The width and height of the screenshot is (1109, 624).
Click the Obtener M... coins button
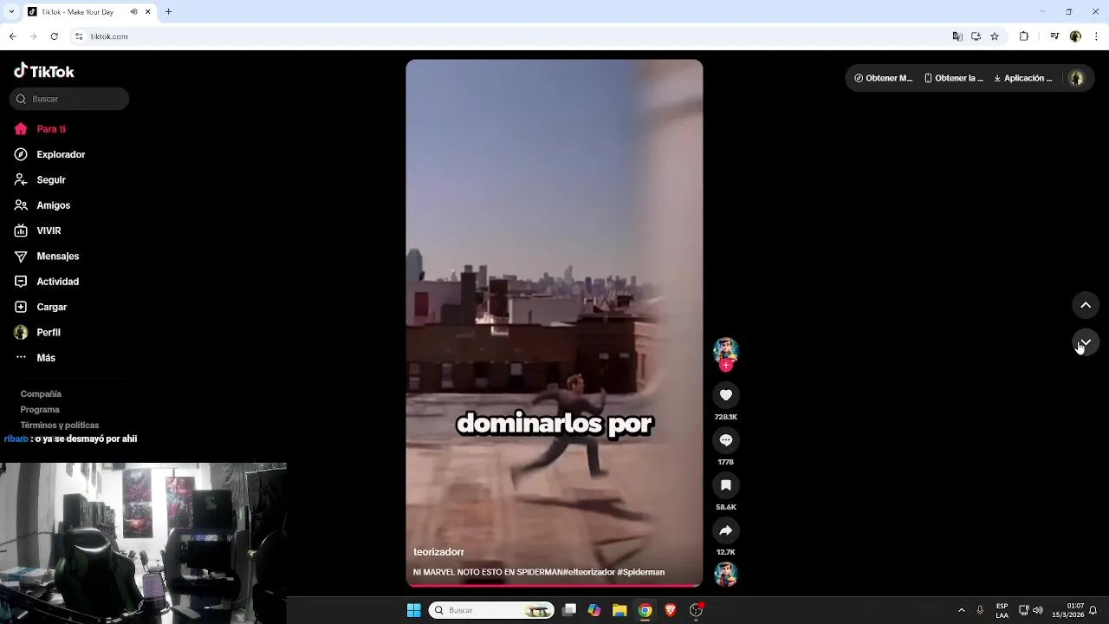tap(883, 78)
